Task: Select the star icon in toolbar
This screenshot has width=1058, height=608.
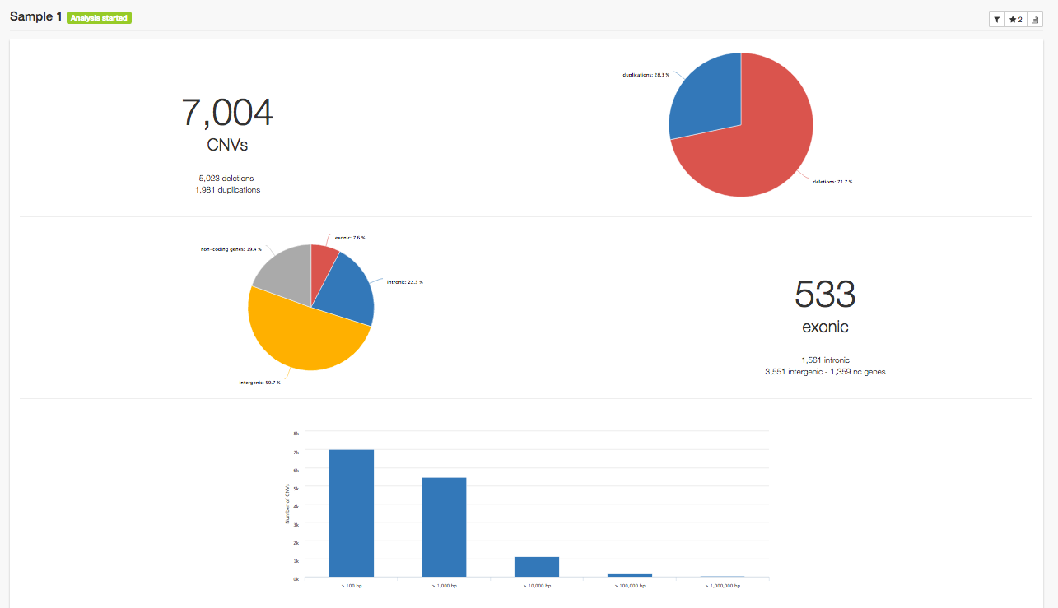Action: point(1015,18)
